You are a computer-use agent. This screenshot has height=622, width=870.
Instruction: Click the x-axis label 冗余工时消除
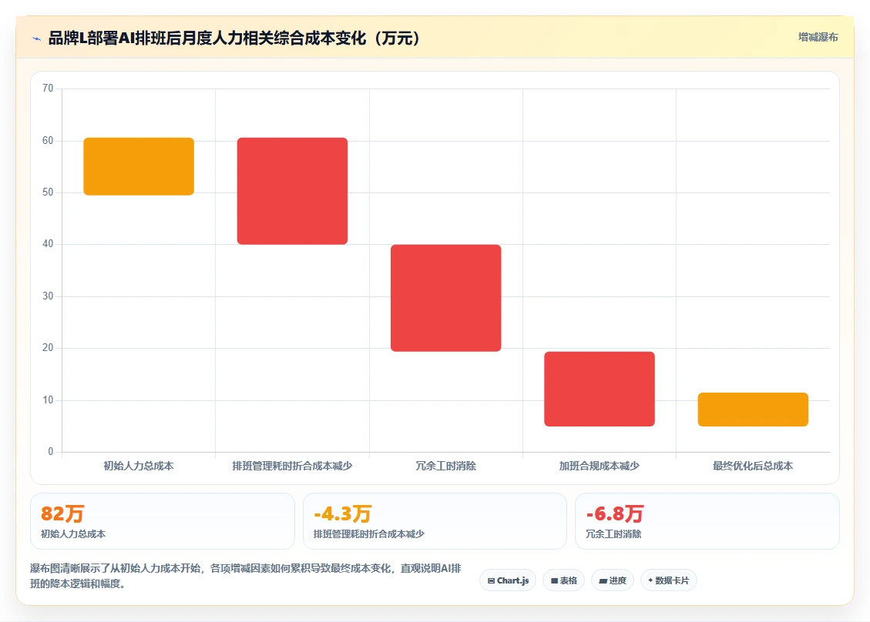click(445, 466)
